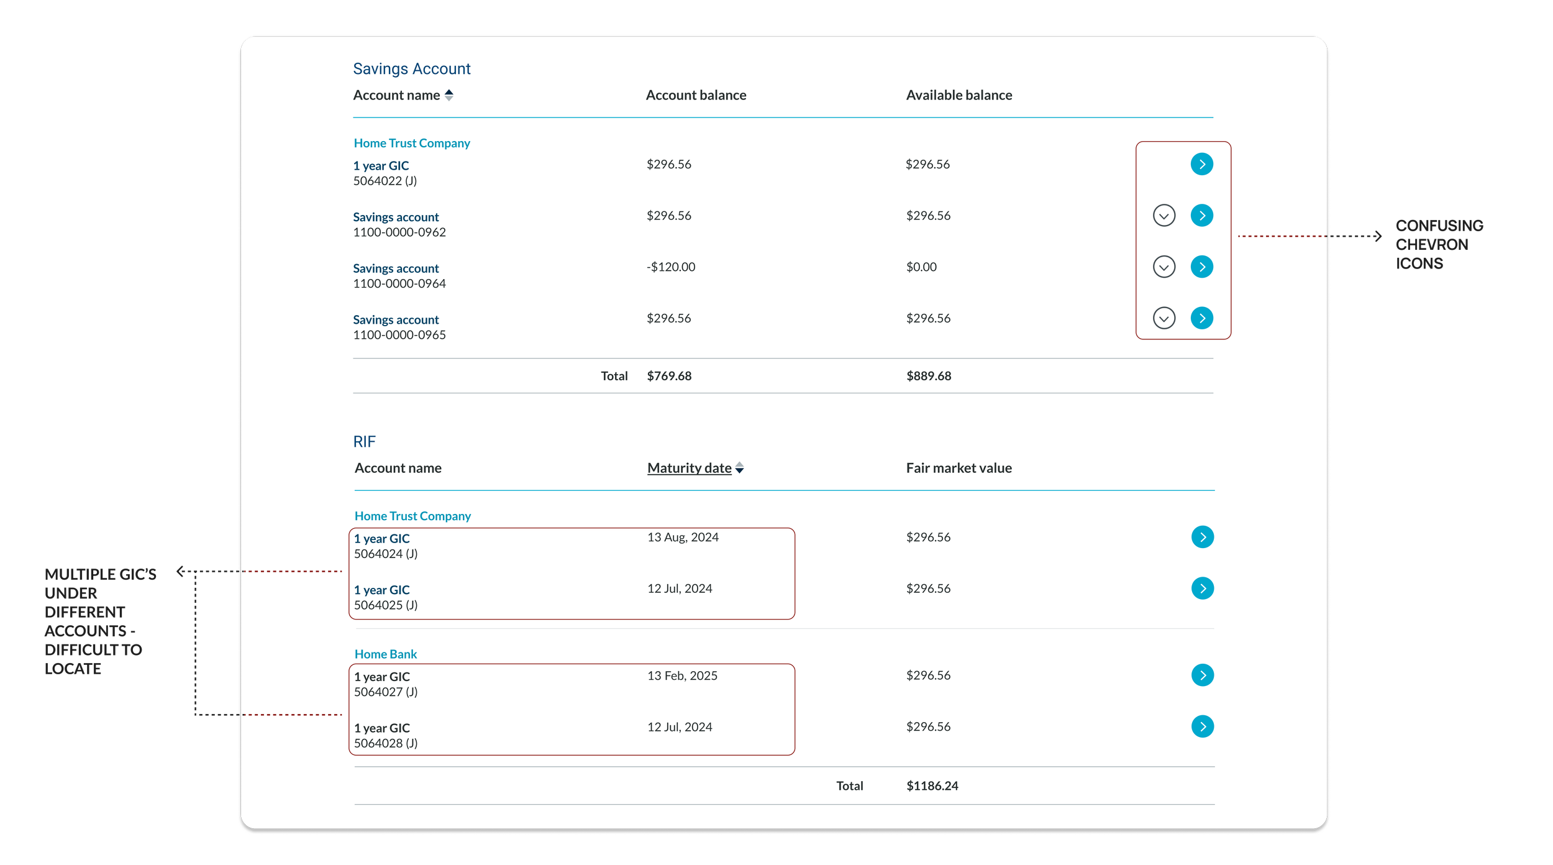The width and height of the screenshot is (1553, 865).
Task: Select 1 year GIC with 13 Feb, 2025 maturity
Action: 381,677
